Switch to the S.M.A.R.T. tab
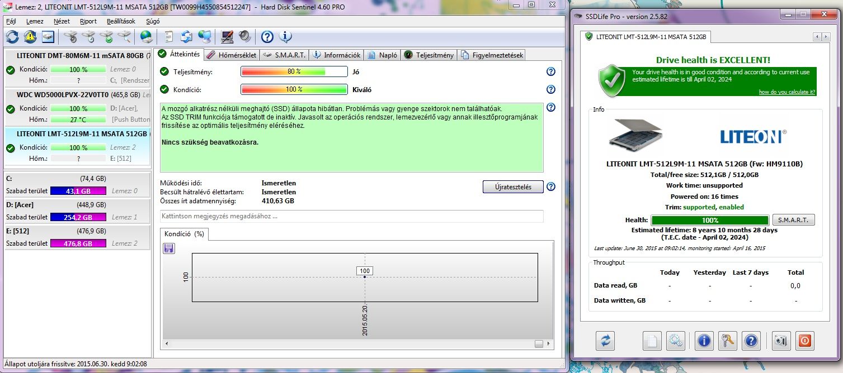This screenshot has width=843, height=373. pos(284,55)
